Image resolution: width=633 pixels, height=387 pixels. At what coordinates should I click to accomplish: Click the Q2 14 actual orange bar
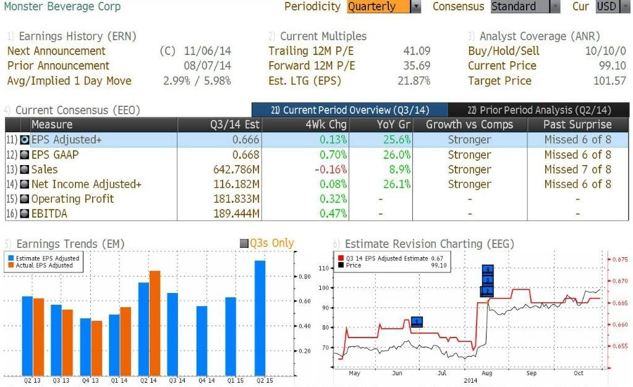coord(155,323)
